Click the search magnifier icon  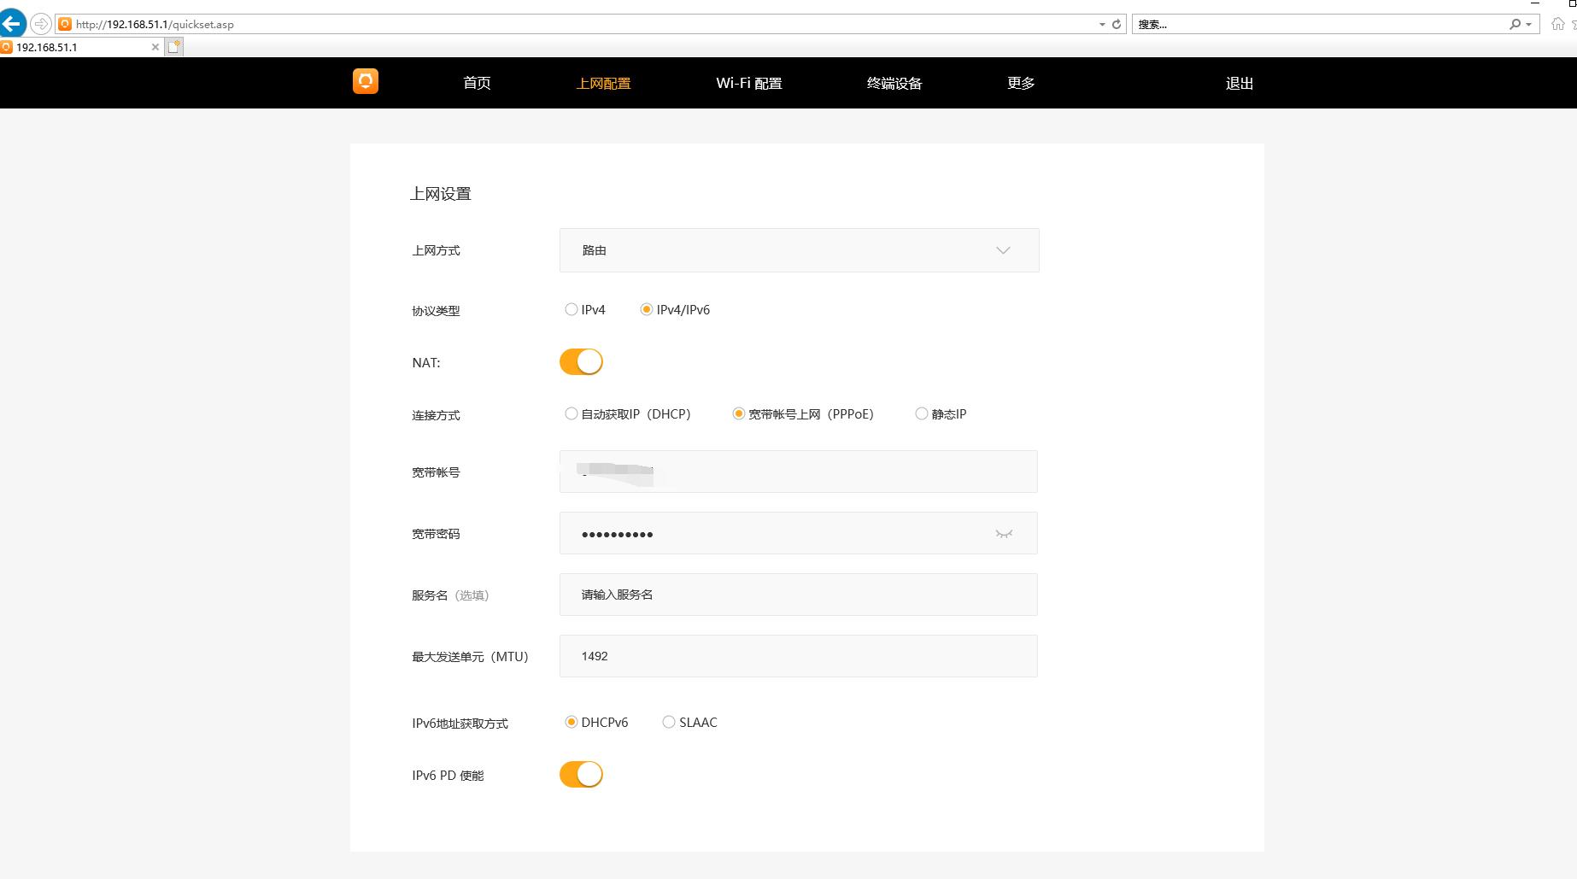coord(1515,24)
